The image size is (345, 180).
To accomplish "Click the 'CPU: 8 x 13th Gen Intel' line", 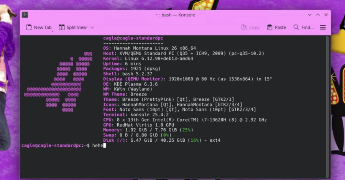I will pyautogui.click(x=185, y=120).
